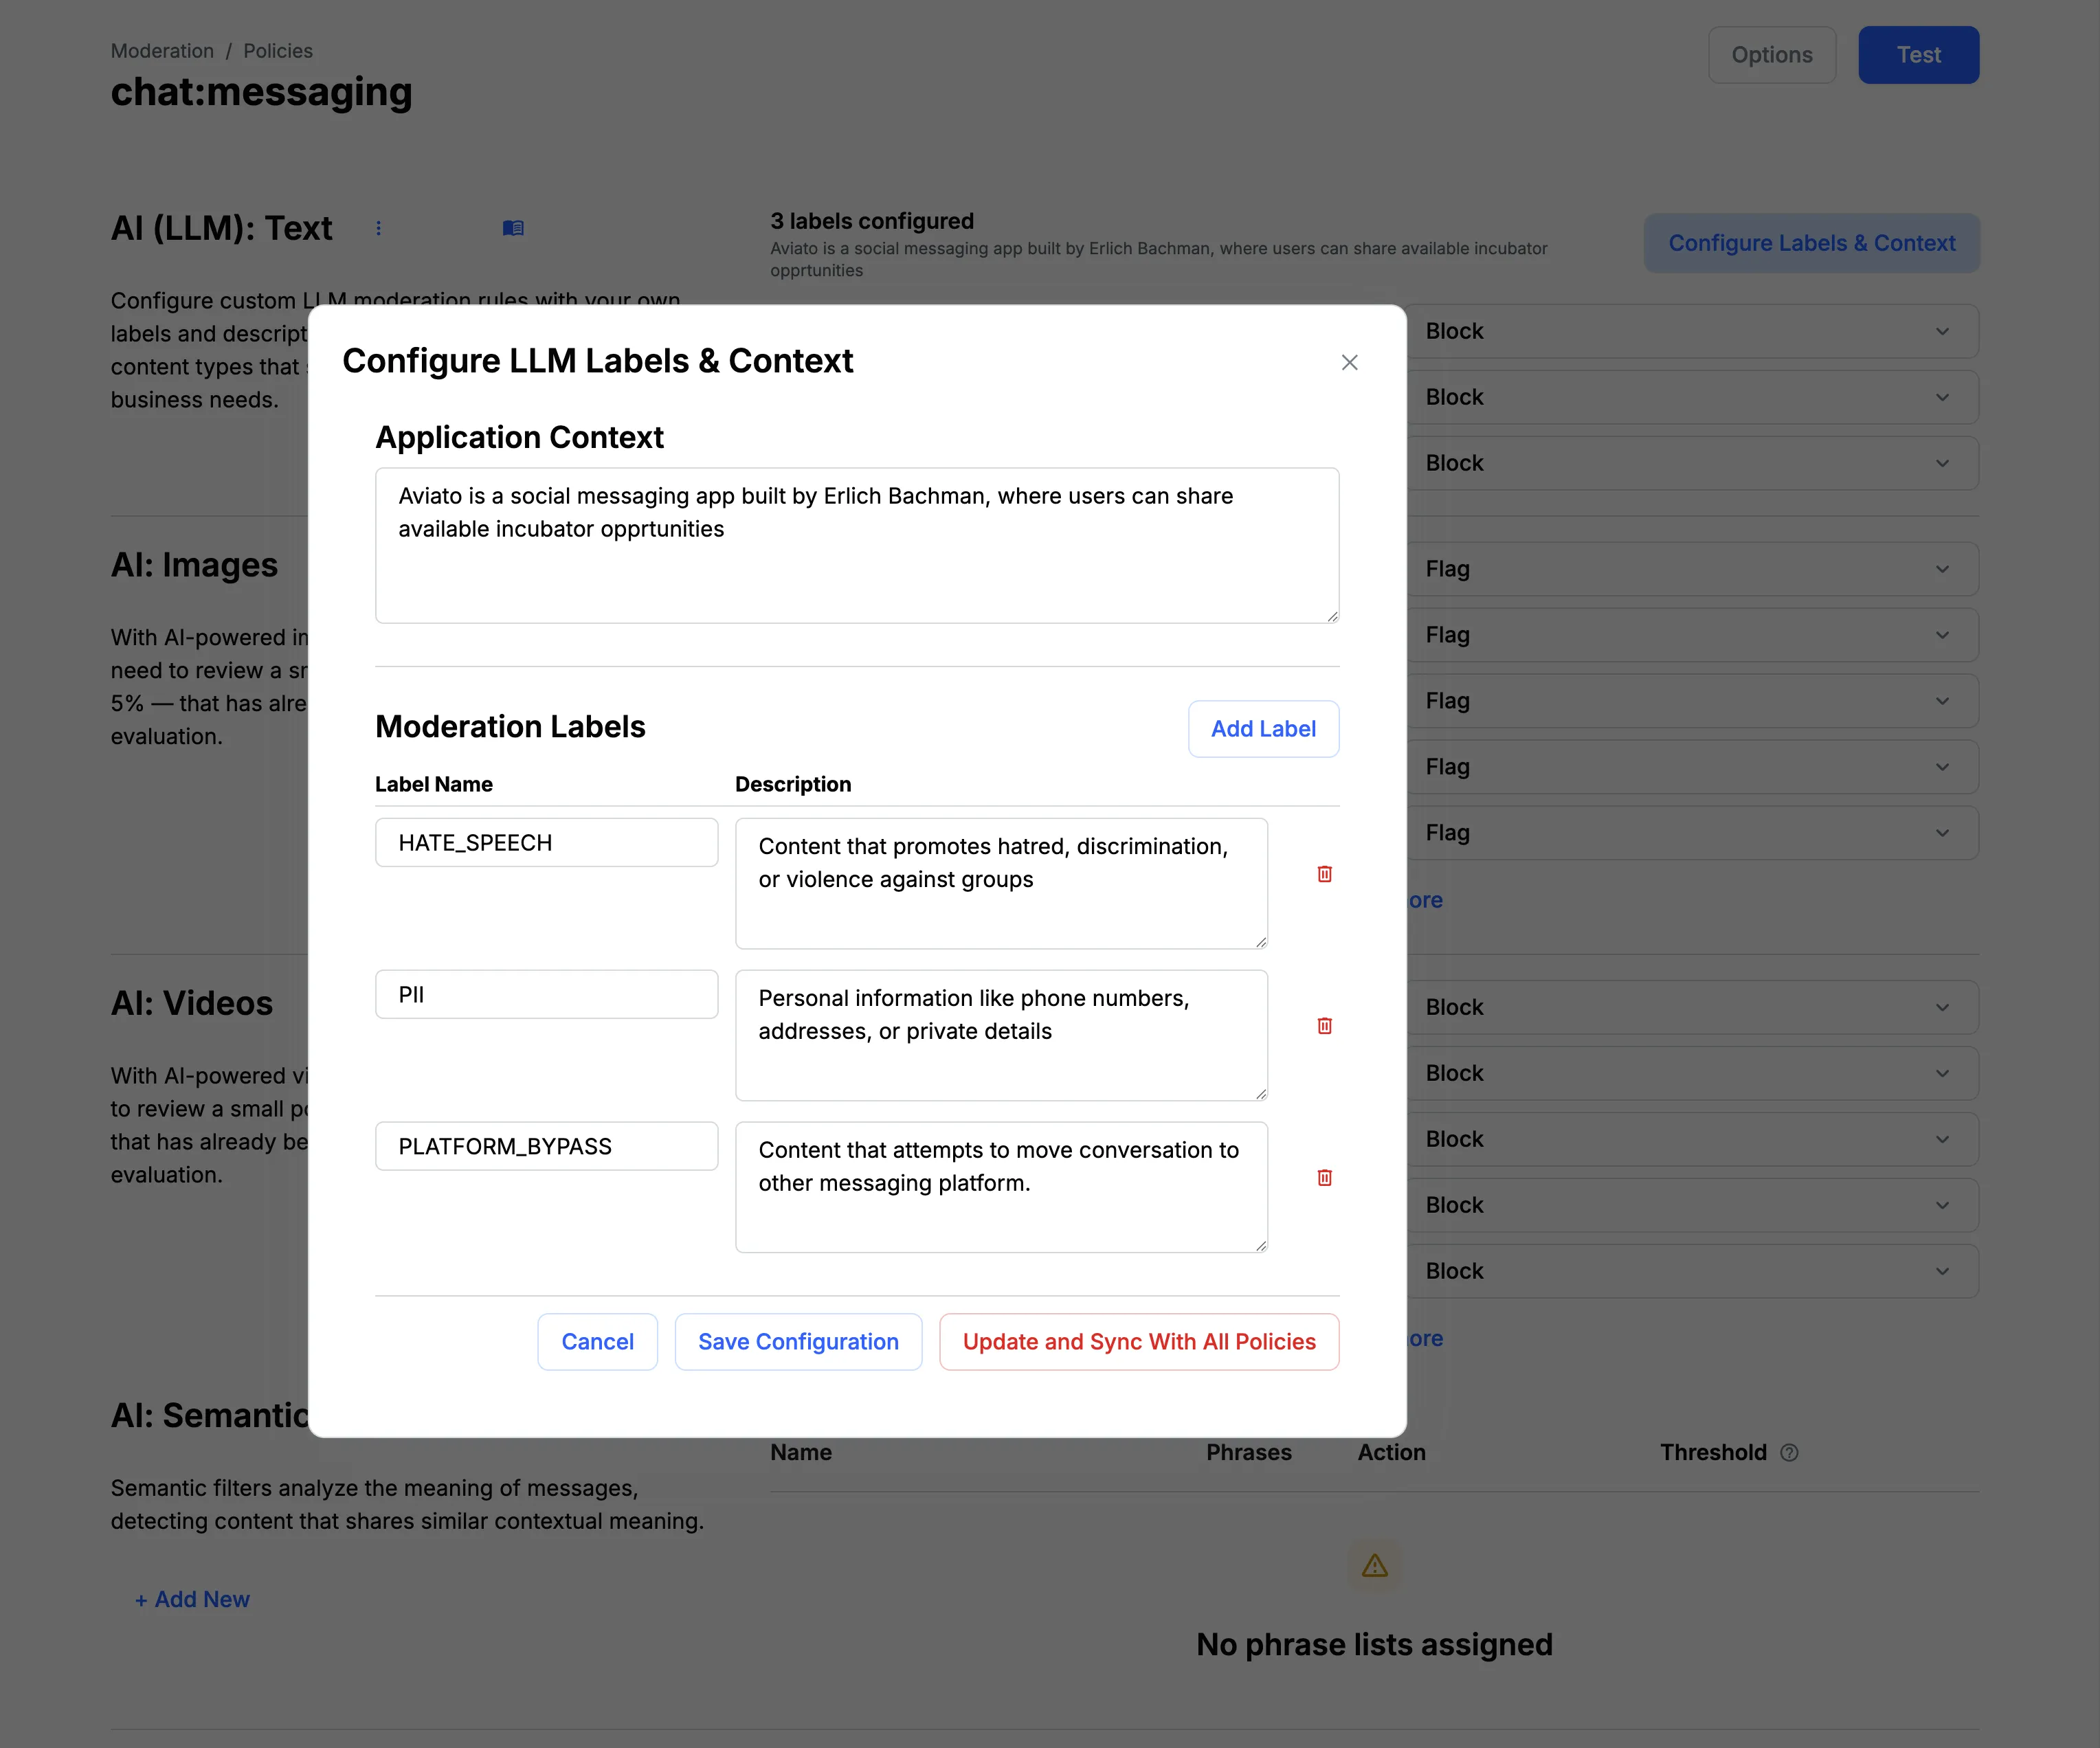This screenshot has height=1748, width=2100.
Task: Click the No phrase lists assigned message
Action: (1374, 1645)
